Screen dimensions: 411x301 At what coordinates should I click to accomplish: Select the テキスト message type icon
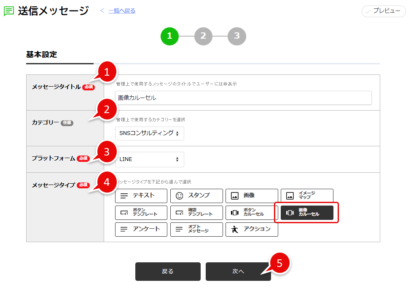click(141, 196)
